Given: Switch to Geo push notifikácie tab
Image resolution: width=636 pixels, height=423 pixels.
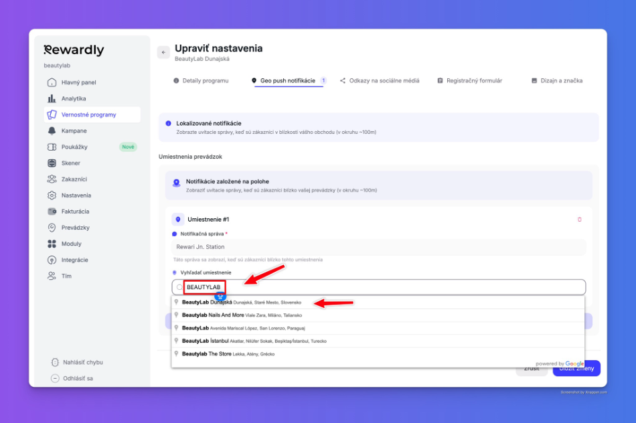Looking at the screenshot, I should pos(289,81).
